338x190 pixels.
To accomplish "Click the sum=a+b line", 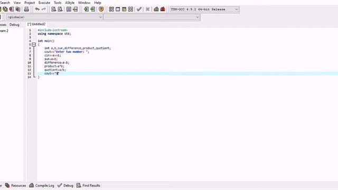I will coord(51,59).
